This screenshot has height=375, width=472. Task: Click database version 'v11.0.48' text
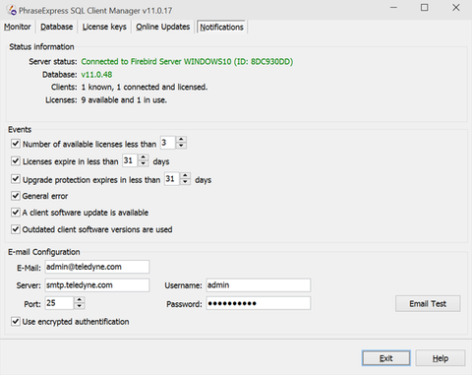point(96,75)
